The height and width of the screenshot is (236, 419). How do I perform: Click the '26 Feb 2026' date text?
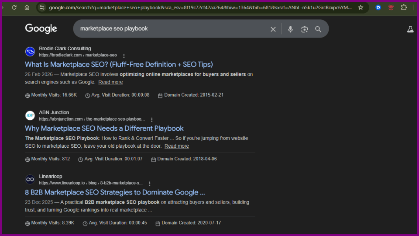tap(39, 74)
